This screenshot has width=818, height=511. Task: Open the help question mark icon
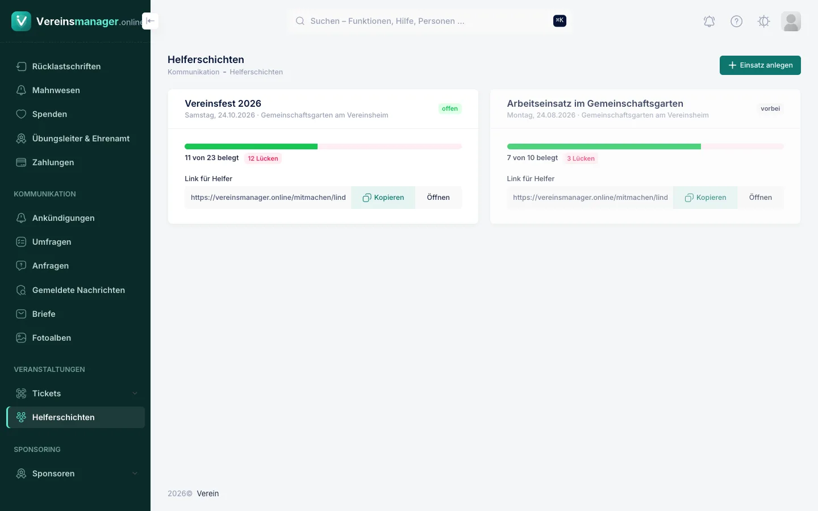736,22
